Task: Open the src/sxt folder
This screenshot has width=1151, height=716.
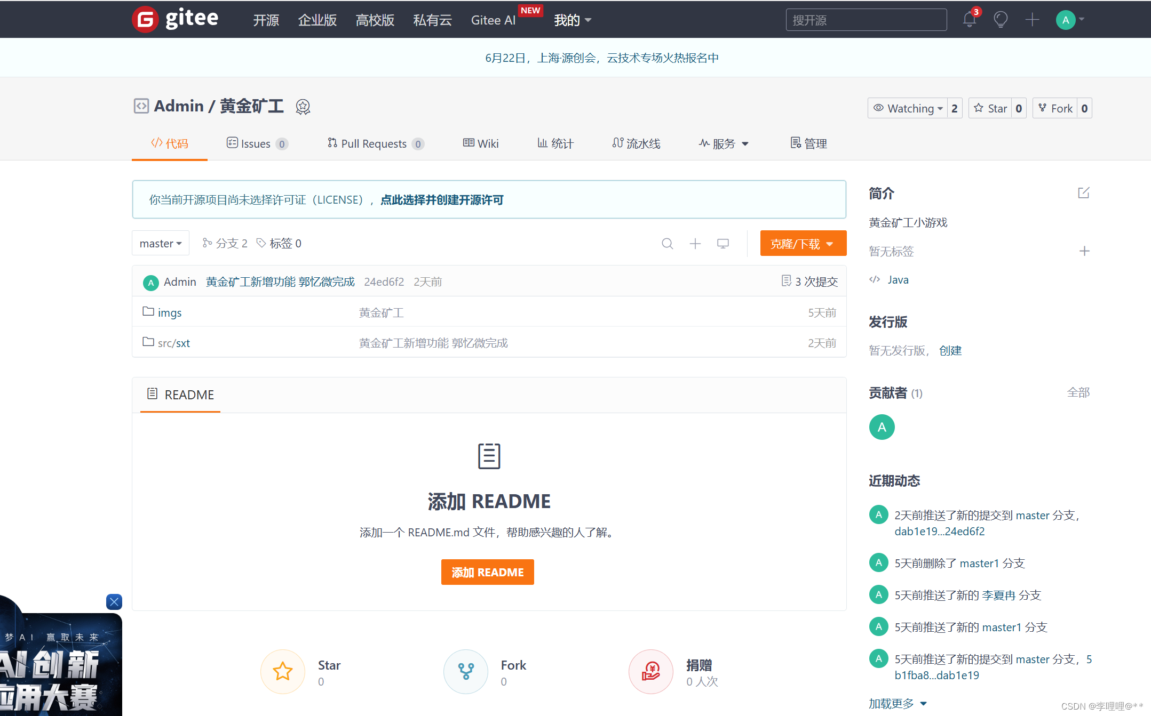Action: [173, 343]
